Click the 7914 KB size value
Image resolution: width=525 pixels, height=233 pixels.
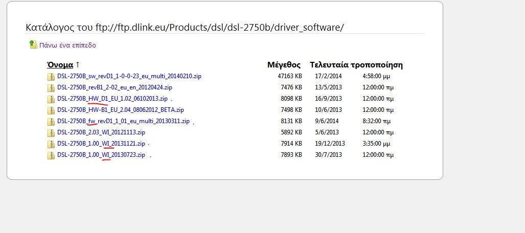coord(291,144)
